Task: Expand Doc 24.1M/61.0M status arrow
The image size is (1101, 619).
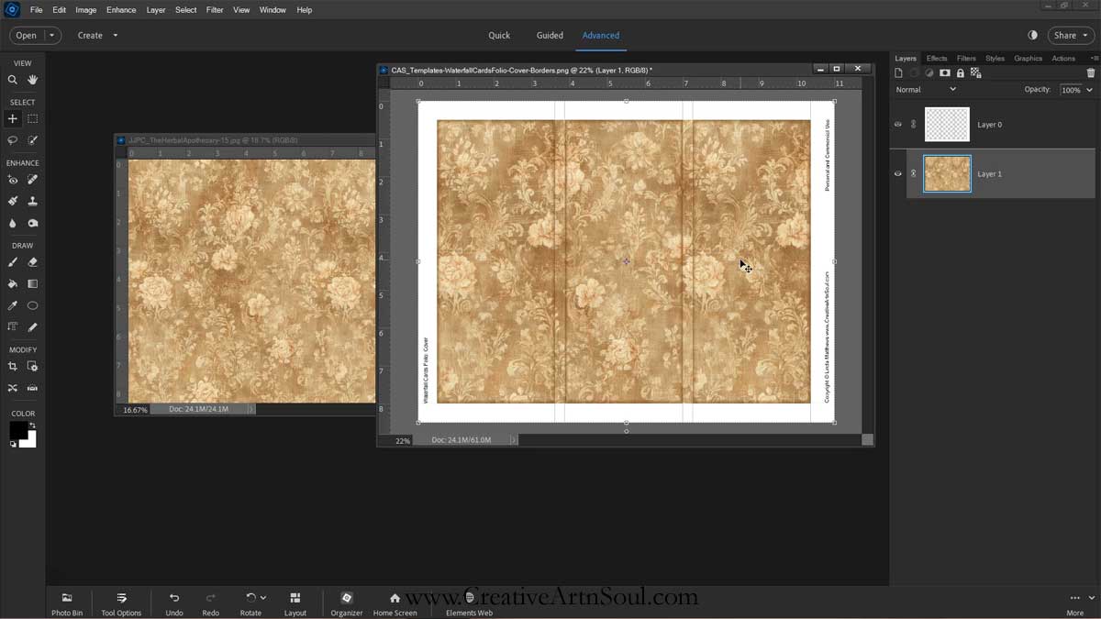Action: point(513,440)
